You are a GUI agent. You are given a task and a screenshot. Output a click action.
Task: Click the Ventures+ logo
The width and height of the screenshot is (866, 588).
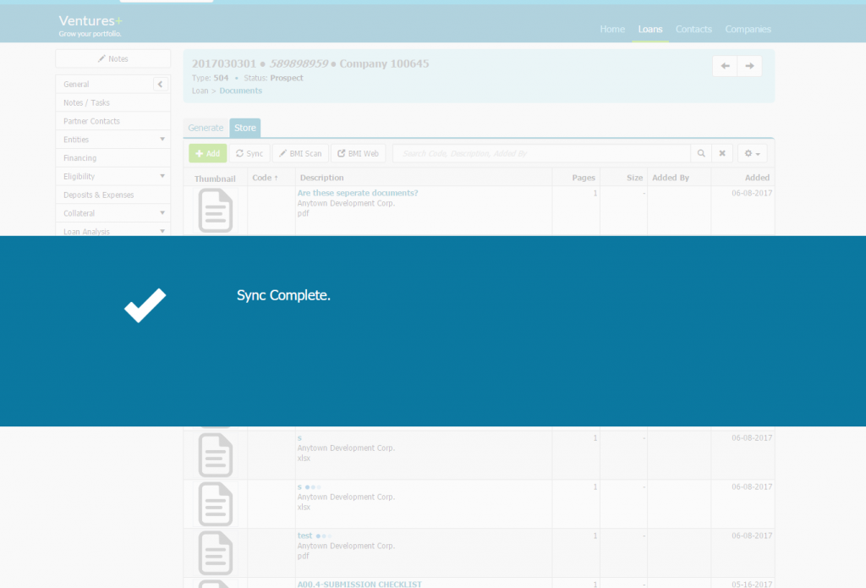(x=90, y=25)
